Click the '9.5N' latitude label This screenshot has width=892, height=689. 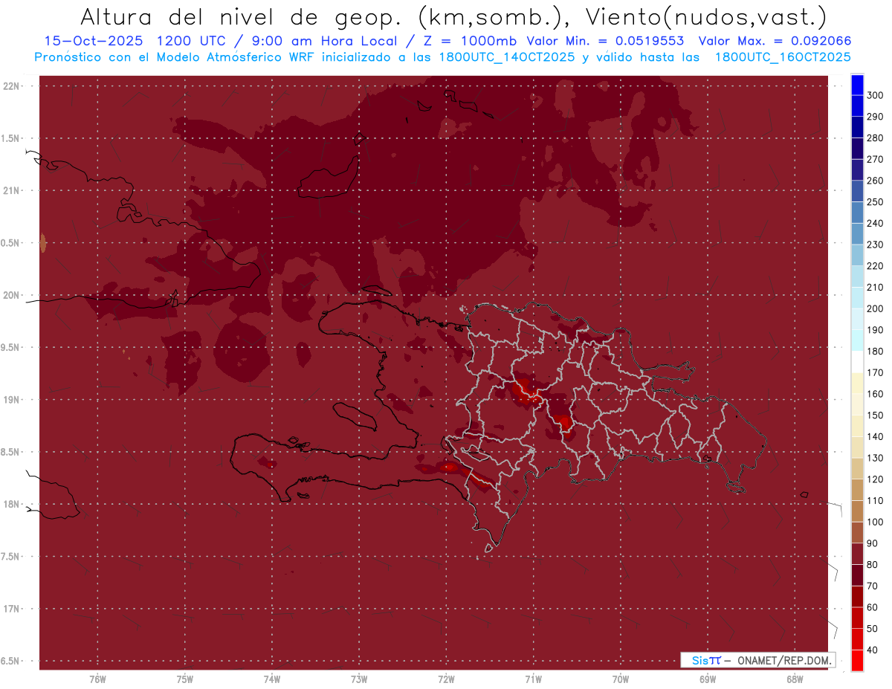[x=11, y=348]
